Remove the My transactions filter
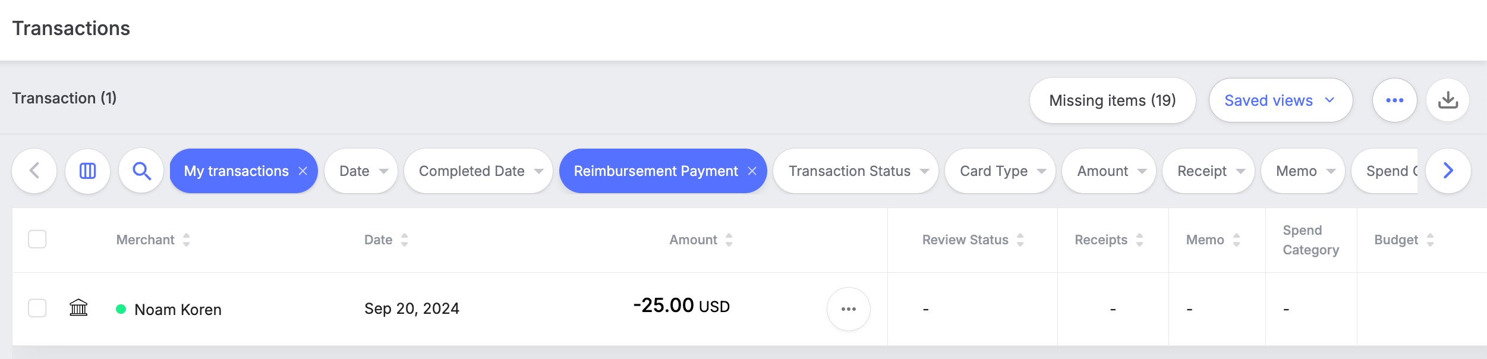 click(x=303, y=171)
